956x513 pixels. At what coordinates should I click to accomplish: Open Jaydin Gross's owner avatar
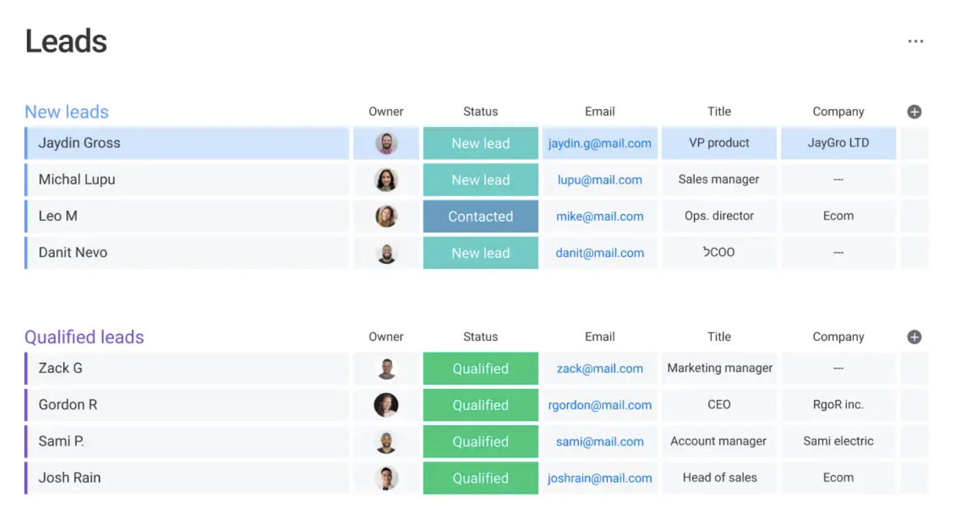[x=385, y=143]
